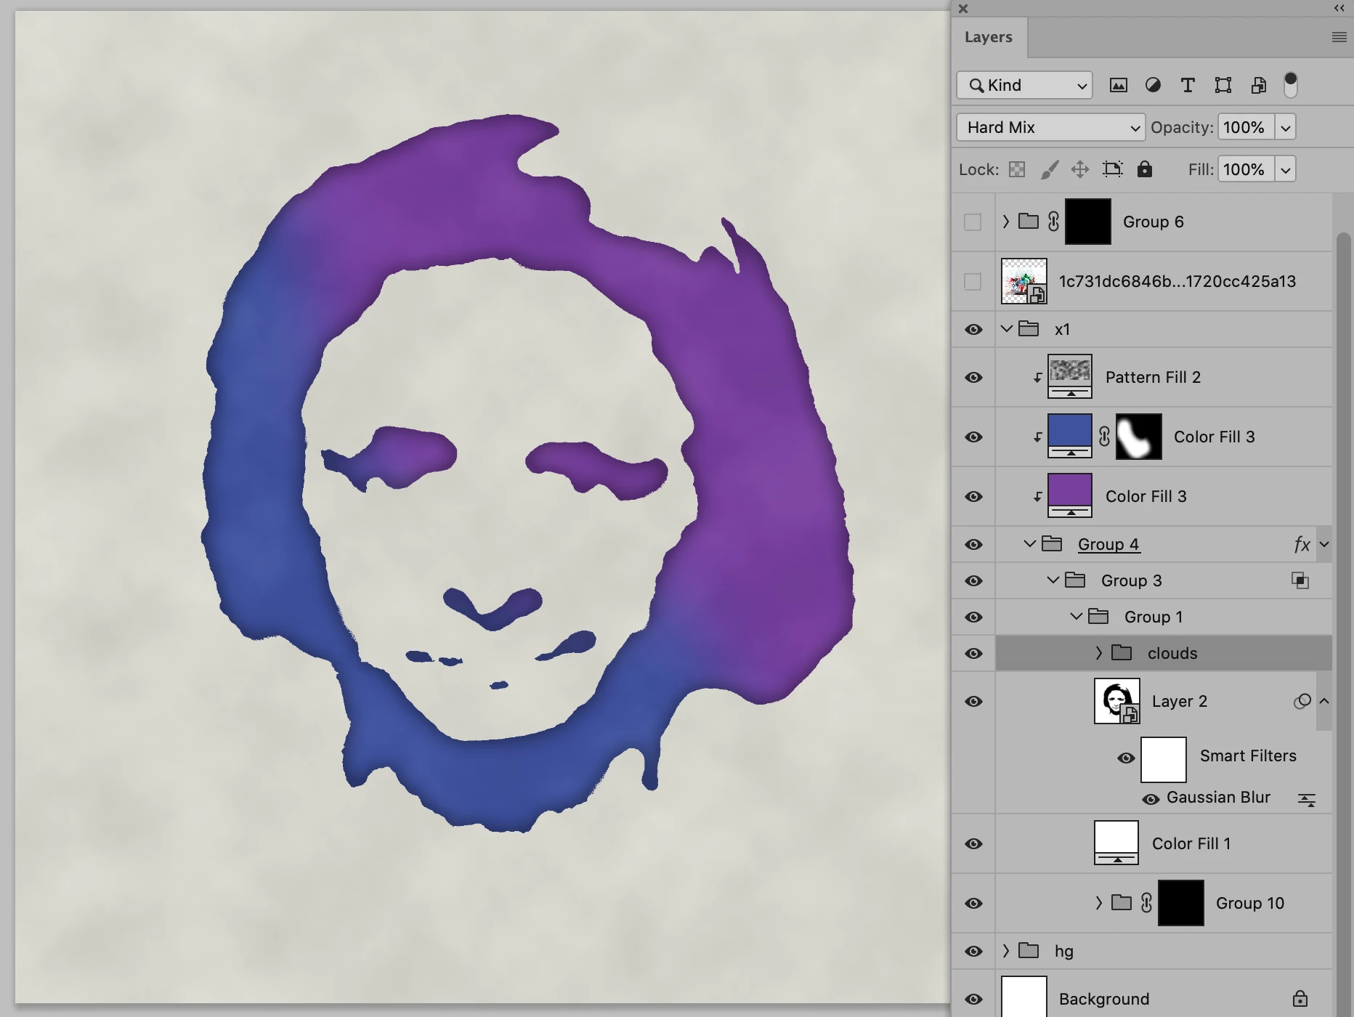
Task: Expand Group 4 effects list arrow
Action: (1324, 544)
